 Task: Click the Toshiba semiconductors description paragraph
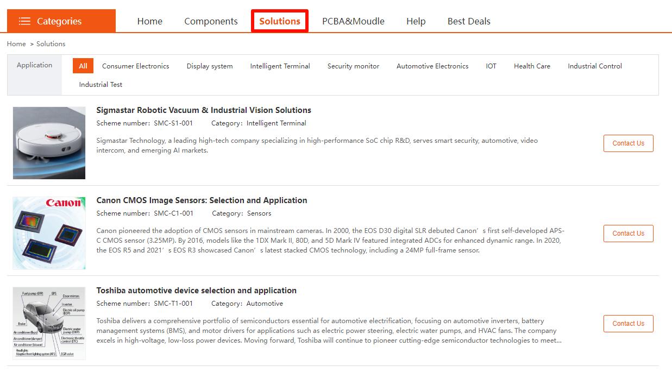click(x=329, y=331)
